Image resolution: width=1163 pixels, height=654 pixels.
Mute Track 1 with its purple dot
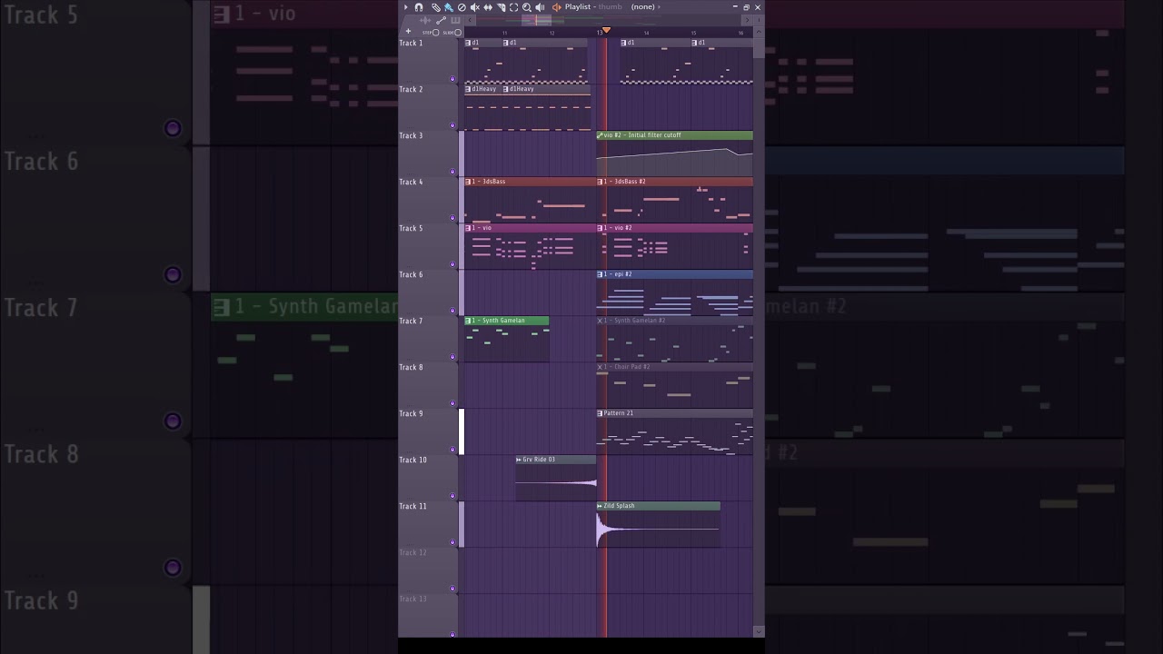(452, 79)
